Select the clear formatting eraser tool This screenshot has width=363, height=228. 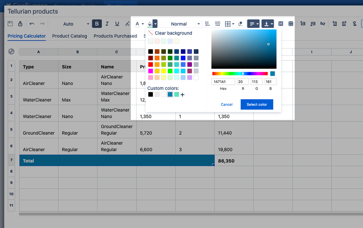[240, 24]
